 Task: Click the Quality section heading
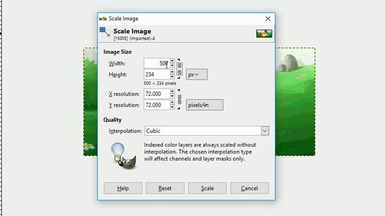coord(112,120)
